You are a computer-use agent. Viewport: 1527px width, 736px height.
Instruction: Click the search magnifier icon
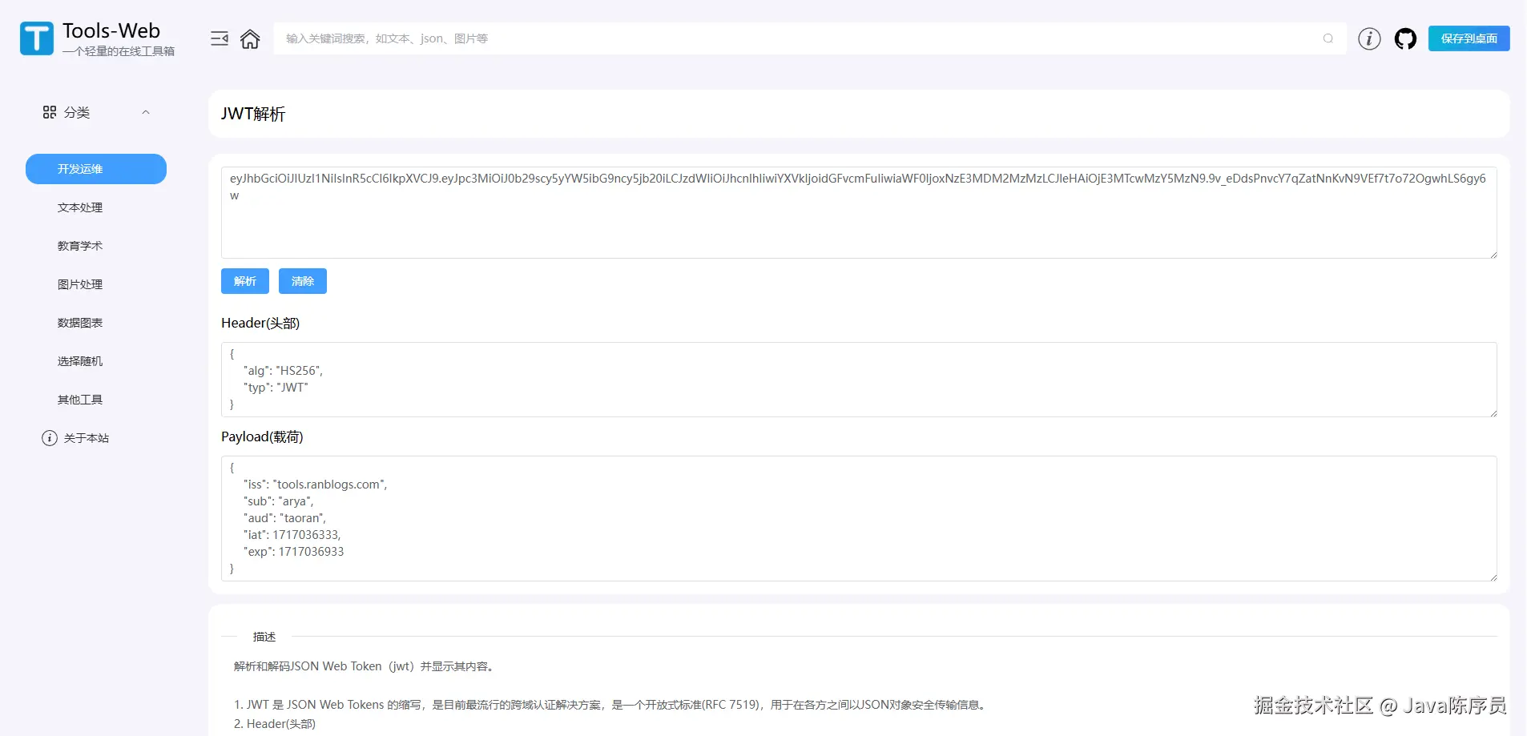click(1328, 38)
